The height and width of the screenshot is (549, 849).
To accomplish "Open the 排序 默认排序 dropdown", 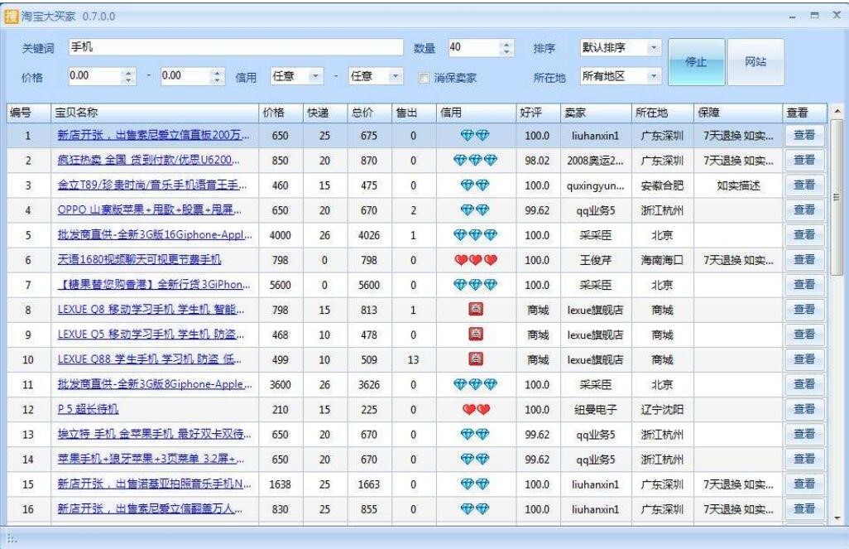I will [654, 48].
